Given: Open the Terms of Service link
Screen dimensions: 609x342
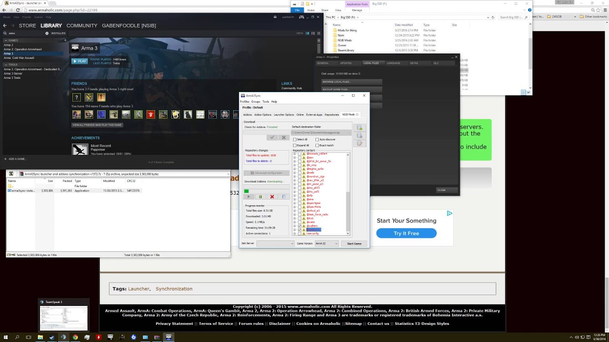Looking at the screenshot, I should tap(216, 323).
